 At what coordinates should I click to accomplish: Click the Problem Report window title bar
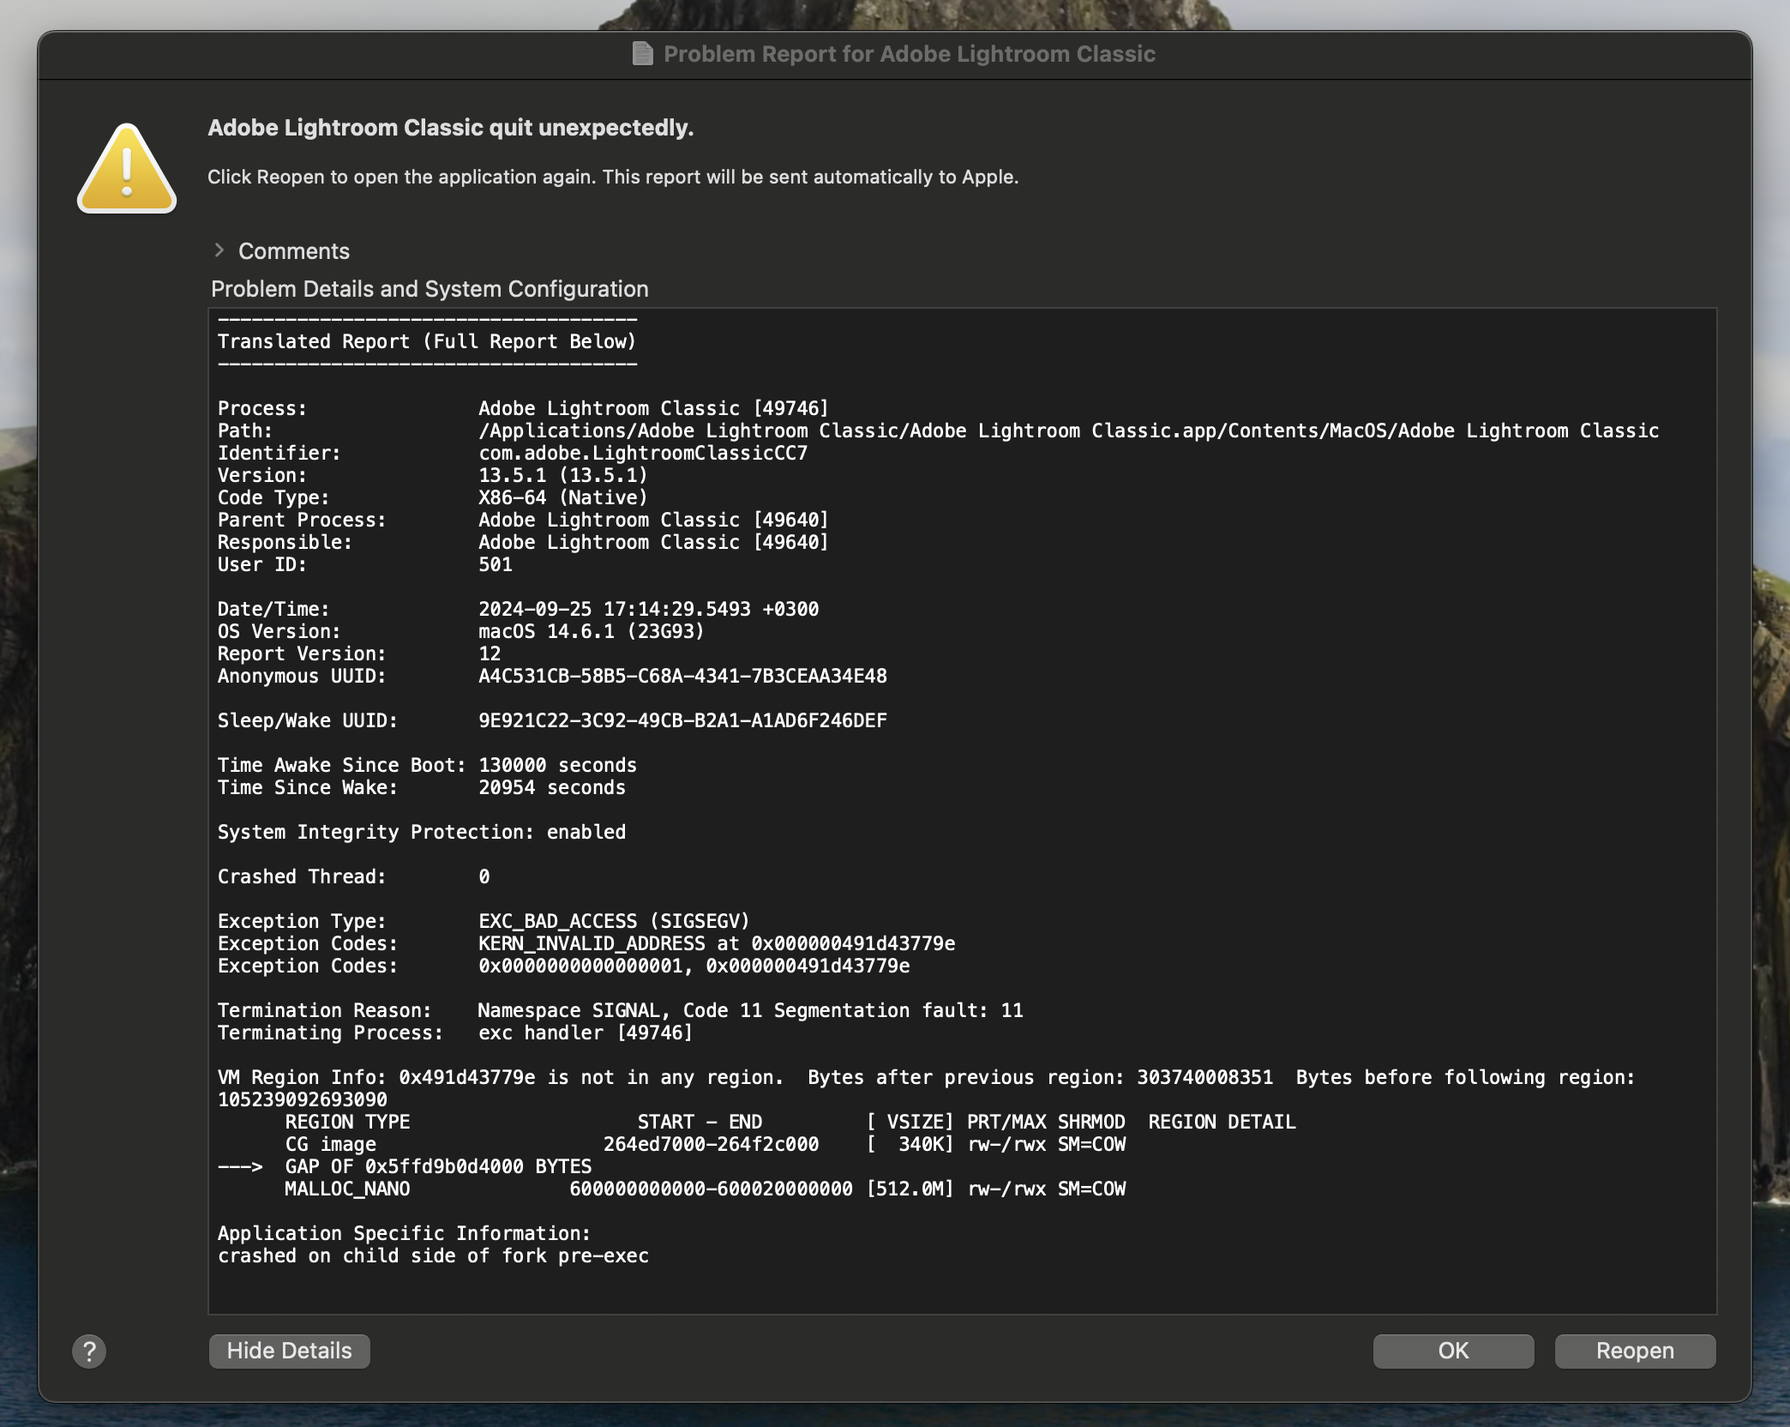[x=895, y=53]
